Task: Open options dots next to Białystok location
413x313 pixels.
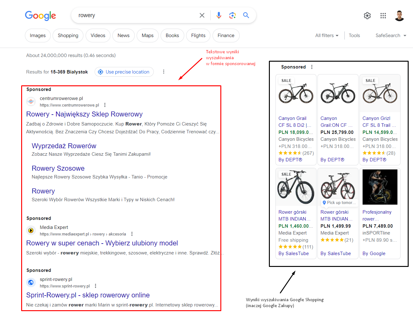Action: 164,72
